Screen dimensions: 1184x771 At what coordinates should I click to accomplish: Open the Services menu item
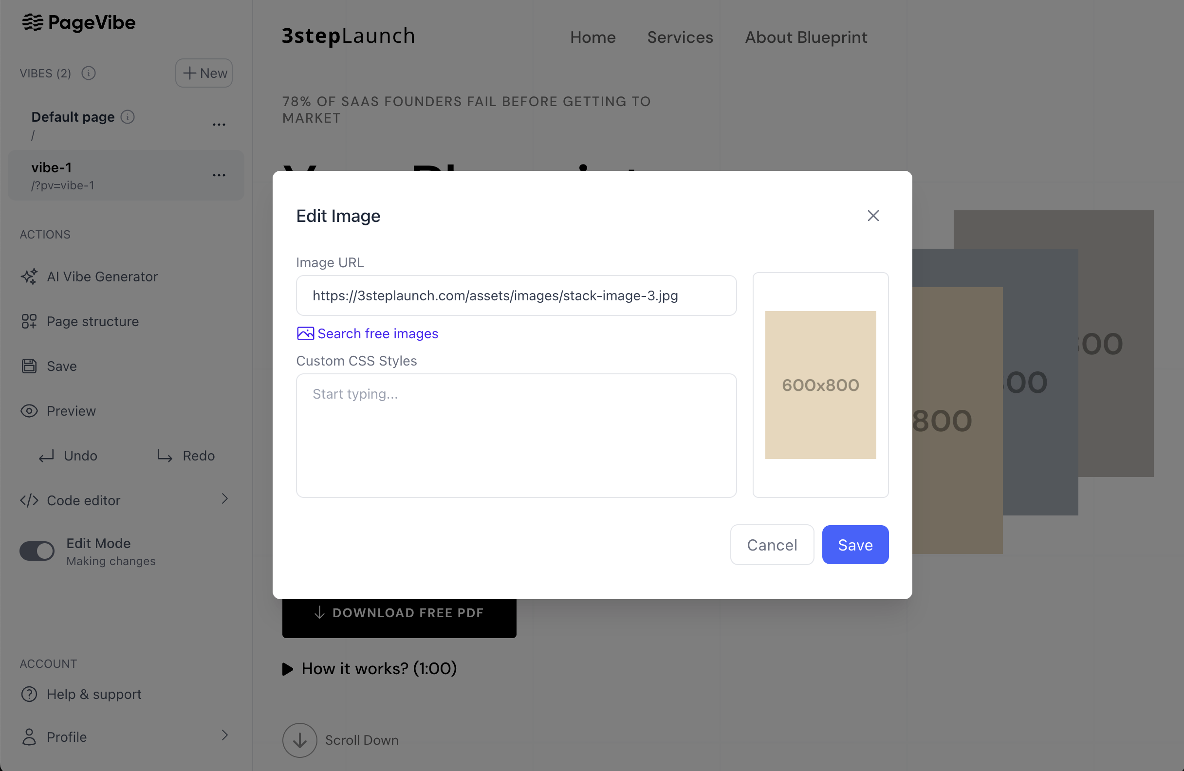click(x=680, y=37)
